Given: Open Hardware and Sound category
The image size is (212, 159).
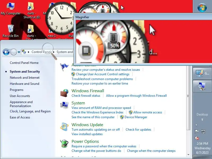Looking at the screenshot, I should (24, 84).
